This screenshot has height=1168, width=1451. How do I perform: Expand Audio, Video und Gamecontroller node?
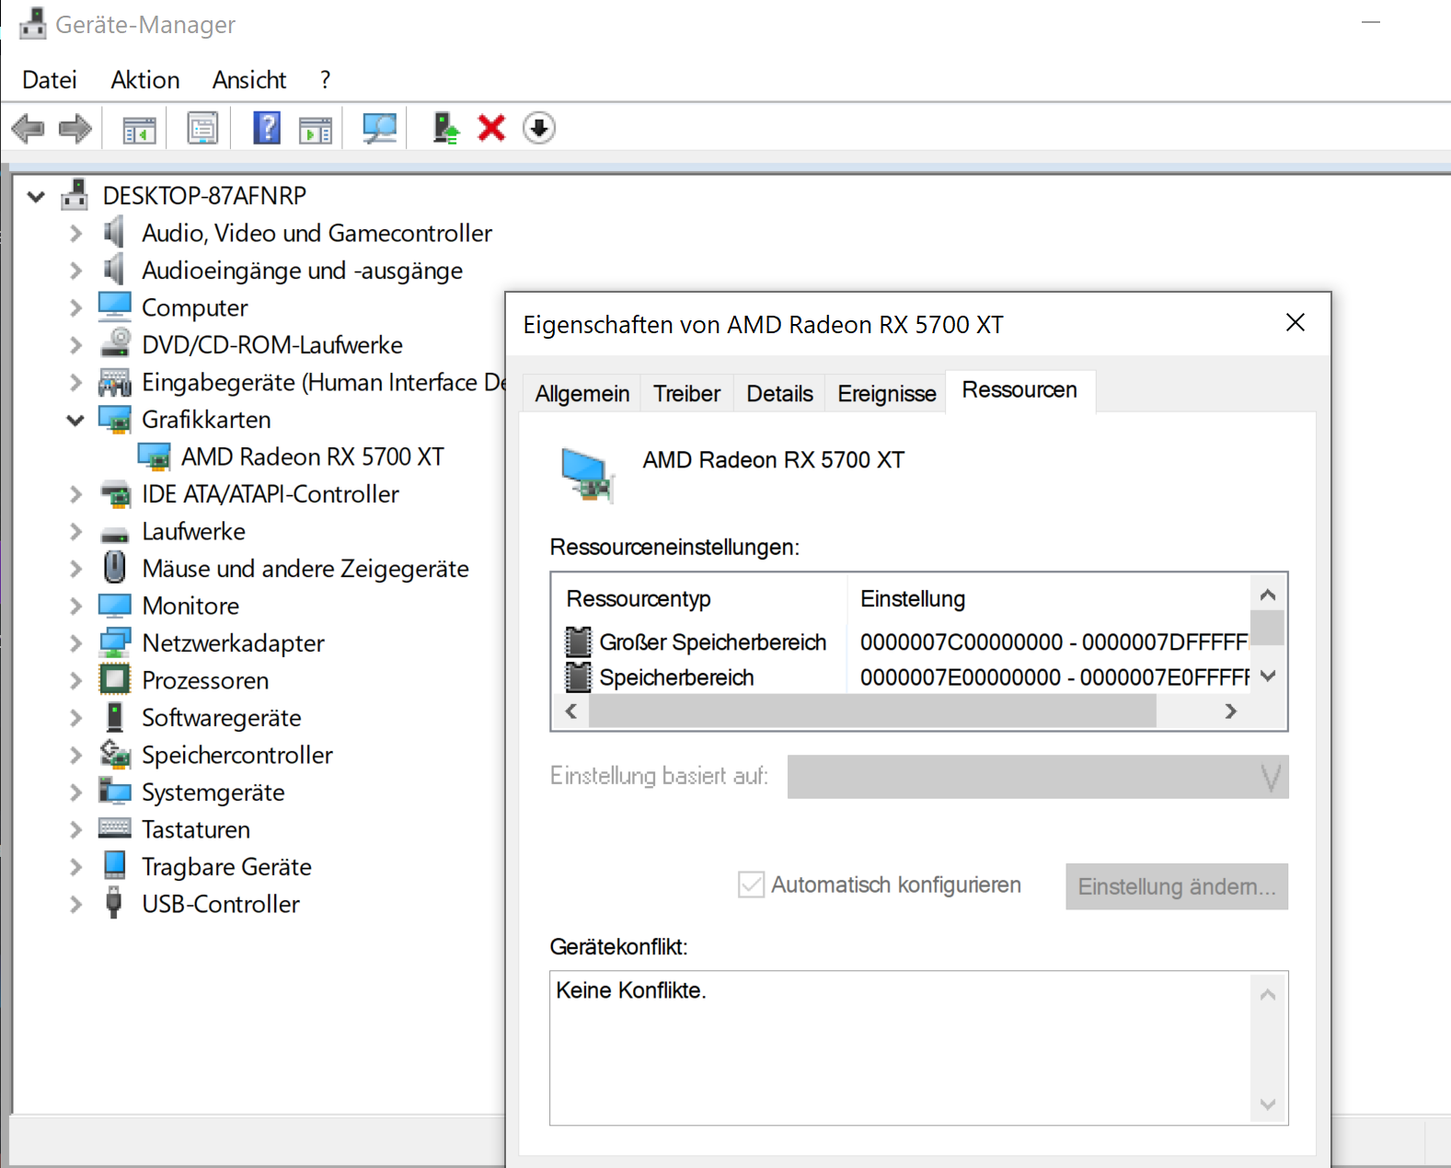[75, 233]
